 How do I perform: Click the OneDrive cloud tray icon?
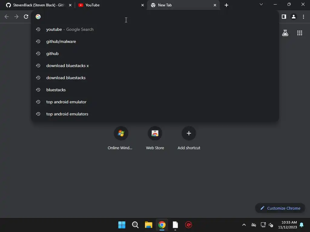click(254, 225)
